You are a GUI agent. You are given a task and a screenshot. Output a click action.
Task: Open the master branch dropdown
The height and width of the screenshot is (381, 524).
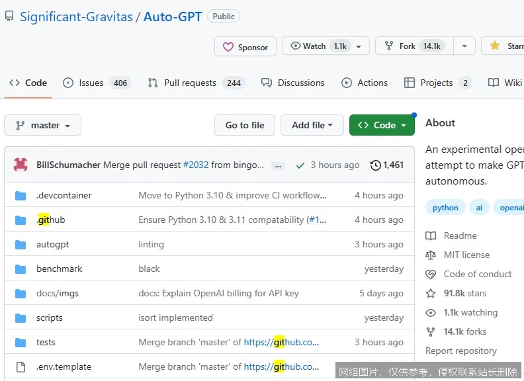coord(42,125)
